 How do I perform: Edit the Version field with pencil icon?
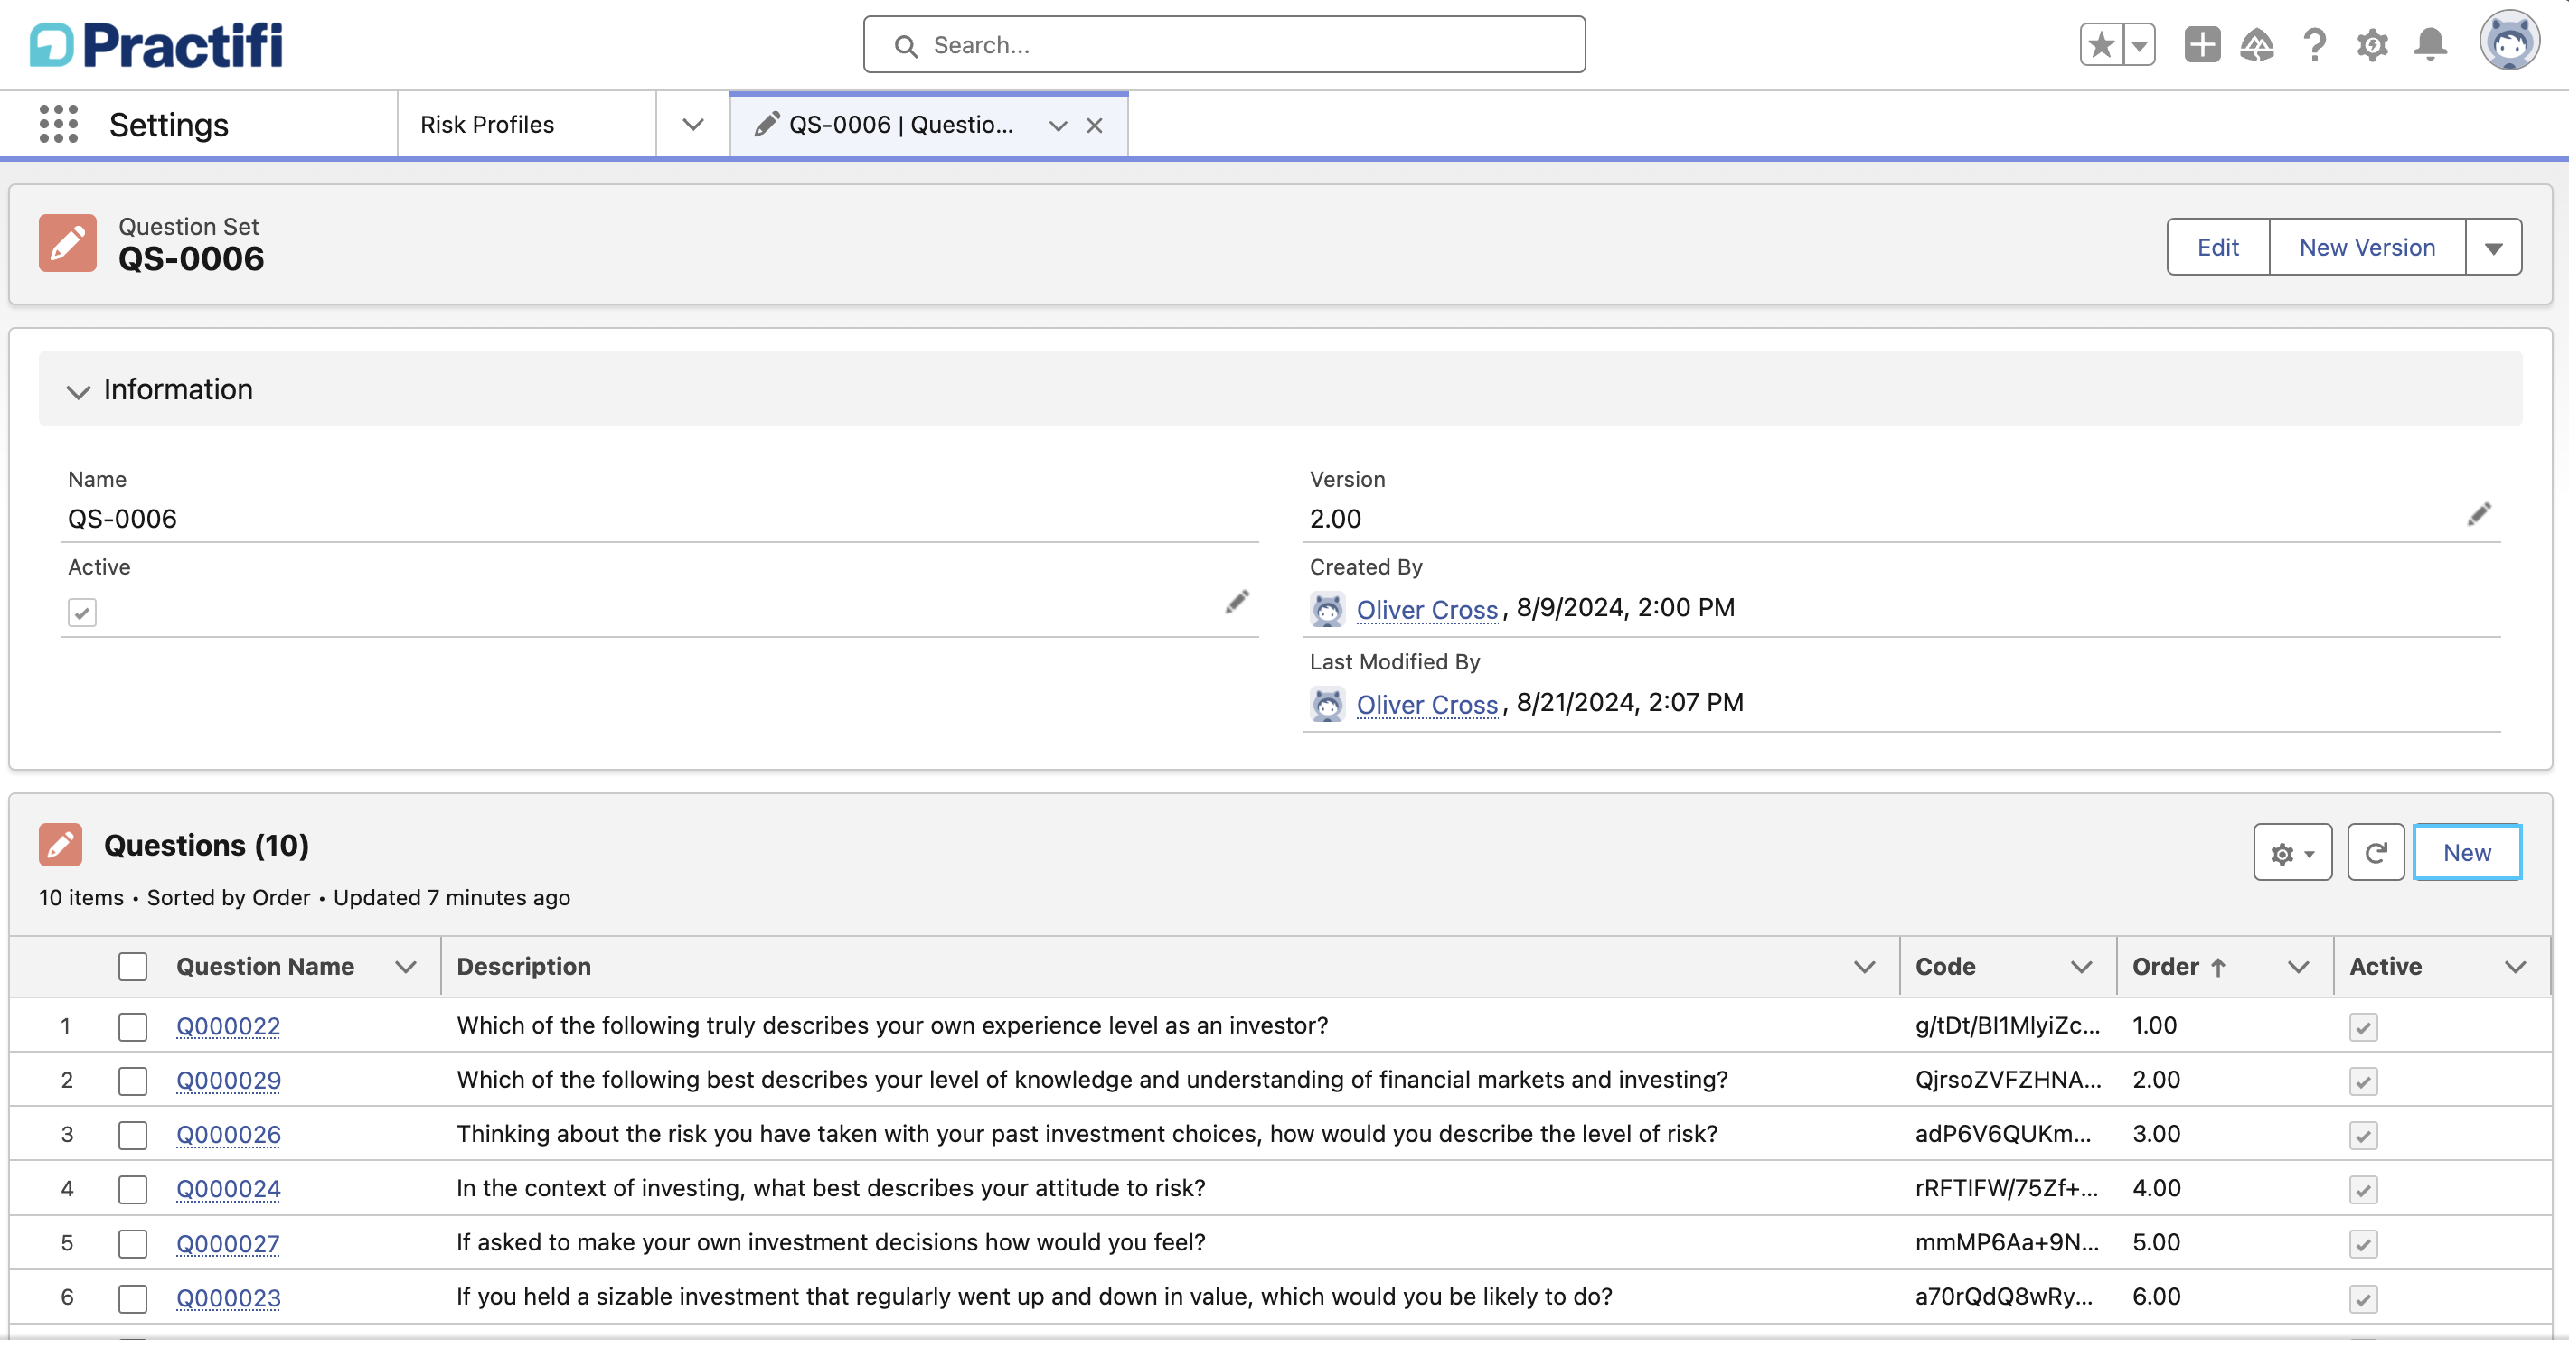tap(2480, 514)
